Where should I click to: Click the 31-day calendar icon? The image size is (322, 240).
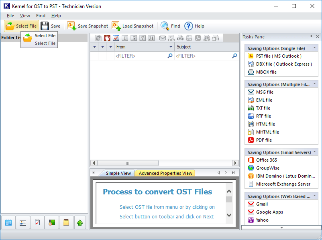tap(151, 38)
